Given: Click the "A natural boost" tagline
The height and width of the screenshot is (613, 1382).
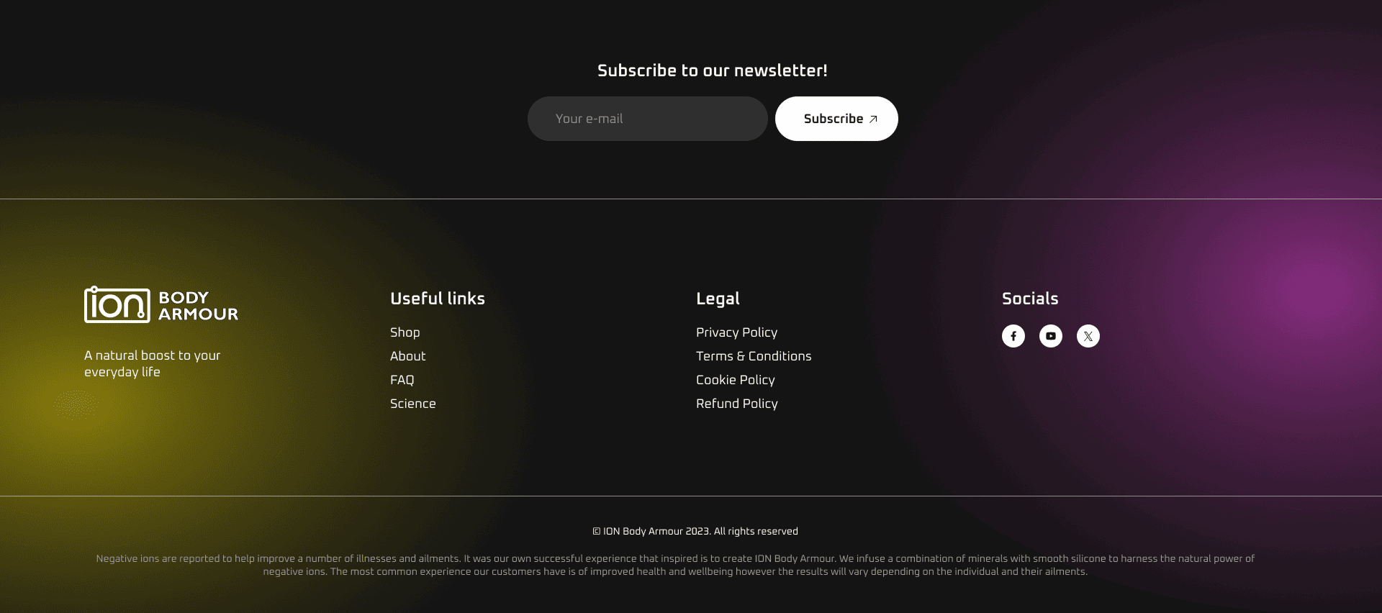Looking at the screenshot, I should (x=153, y=363).
